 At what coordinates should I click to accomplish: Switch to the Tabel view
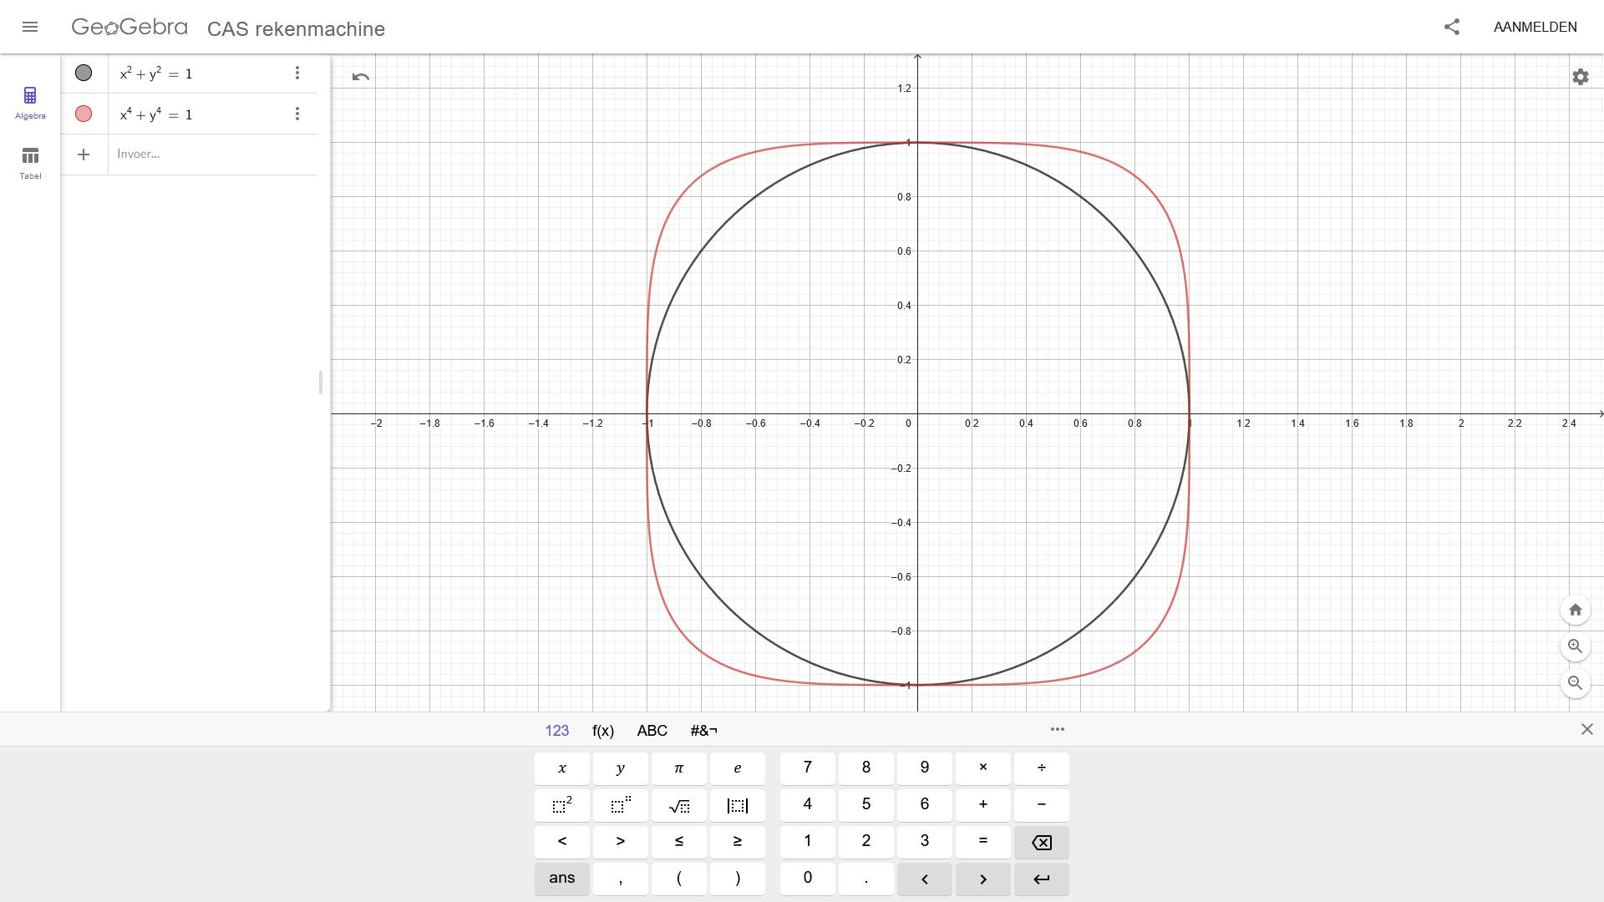click(30, 163)
